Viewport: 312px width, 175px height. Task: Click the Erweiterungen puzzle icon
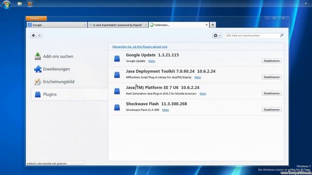[38, 69]
